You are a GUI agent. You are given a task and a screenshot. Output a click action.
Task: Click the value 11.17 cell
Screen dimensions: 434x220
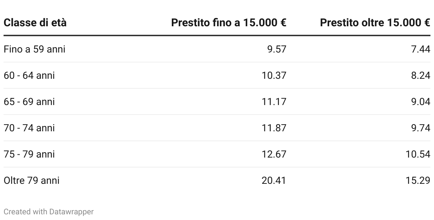click(274, 101)
